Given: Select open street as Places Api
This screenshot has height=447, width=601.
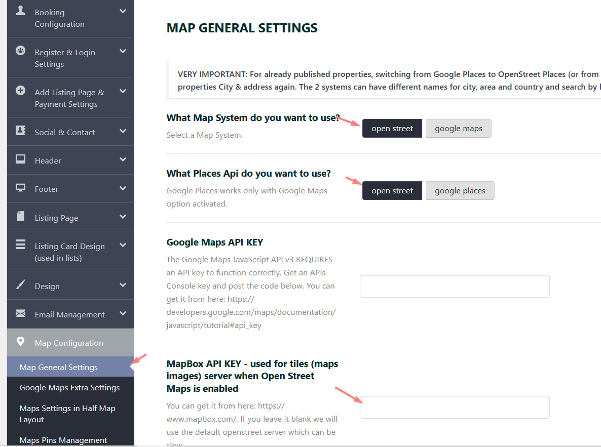Looking at the screenshot, I should 392,191.
